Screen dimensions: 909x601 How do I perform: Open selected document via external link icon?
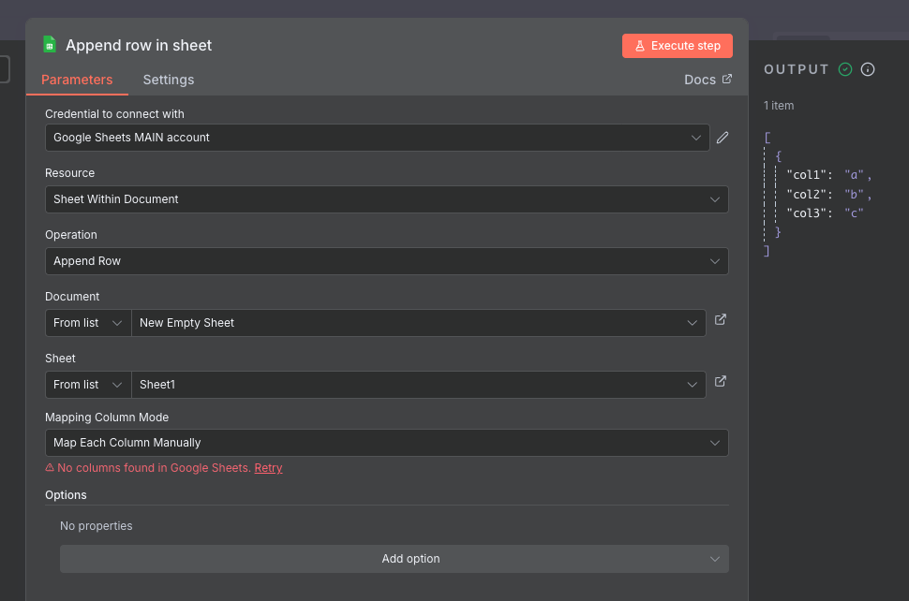[x=720, y=319]
